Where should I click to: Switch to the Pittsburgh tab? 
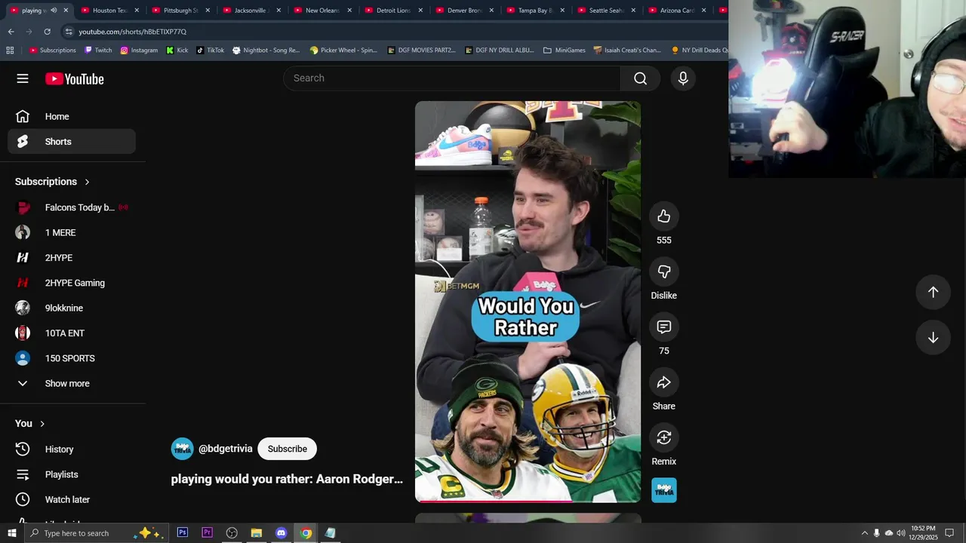click(x=180, y=11)
